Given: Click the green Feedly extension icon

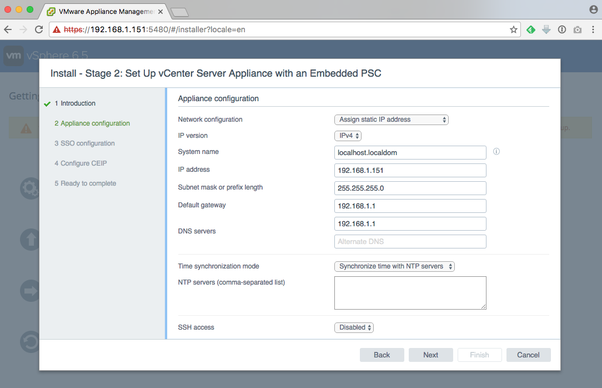Looking at the screenshot, I should [x=531, y=29].
